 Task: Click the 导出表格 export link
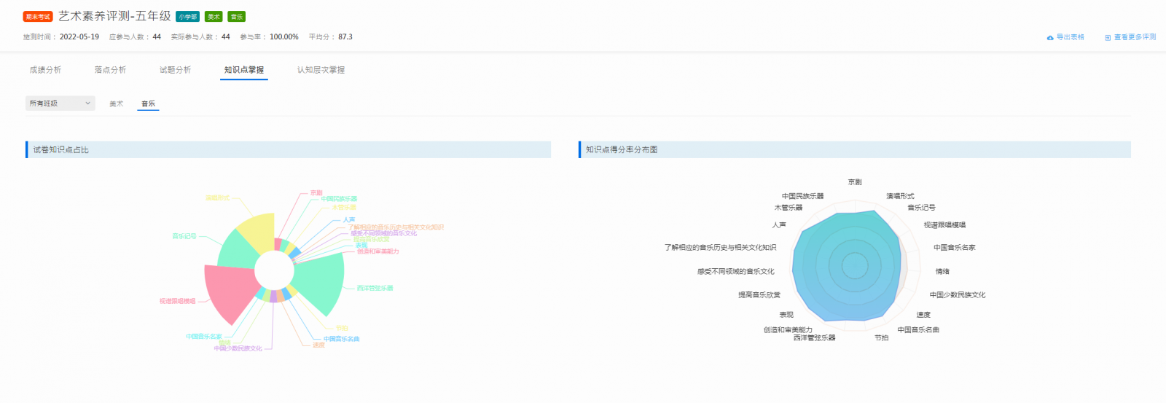[1070, 37]
